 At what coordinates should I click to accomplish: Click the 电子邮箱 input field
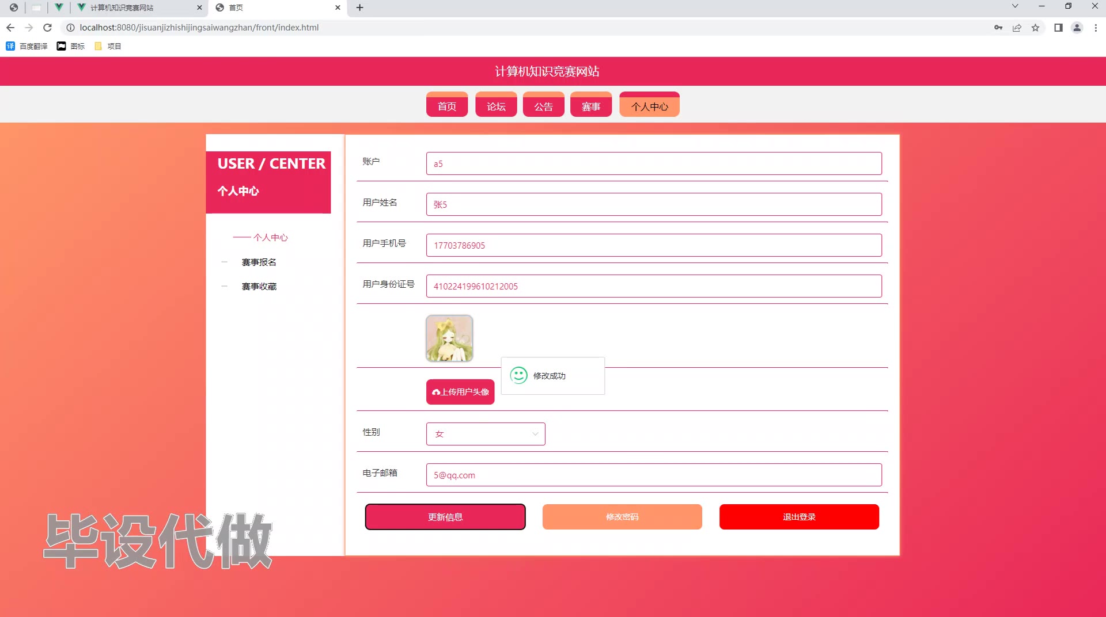click(x=654, y=475)
